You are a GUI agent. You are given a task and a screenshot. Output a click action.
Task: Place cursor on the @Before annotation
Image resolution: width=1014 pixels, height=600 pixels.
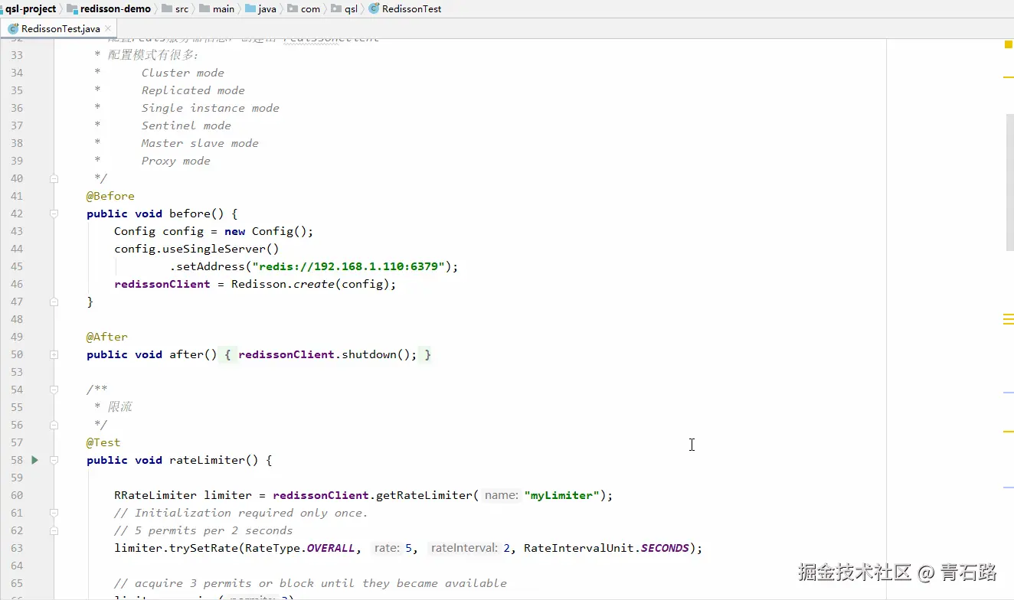(110, 196)
